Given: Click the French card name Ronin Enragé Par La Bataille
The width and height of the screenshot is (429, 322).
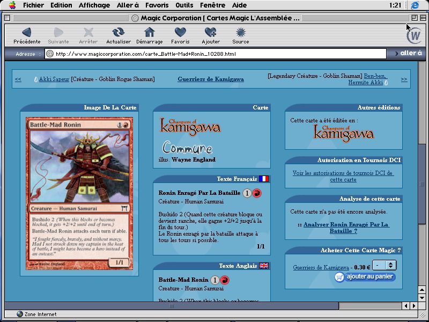Looking at the screenshot, I should coord(199,193).
